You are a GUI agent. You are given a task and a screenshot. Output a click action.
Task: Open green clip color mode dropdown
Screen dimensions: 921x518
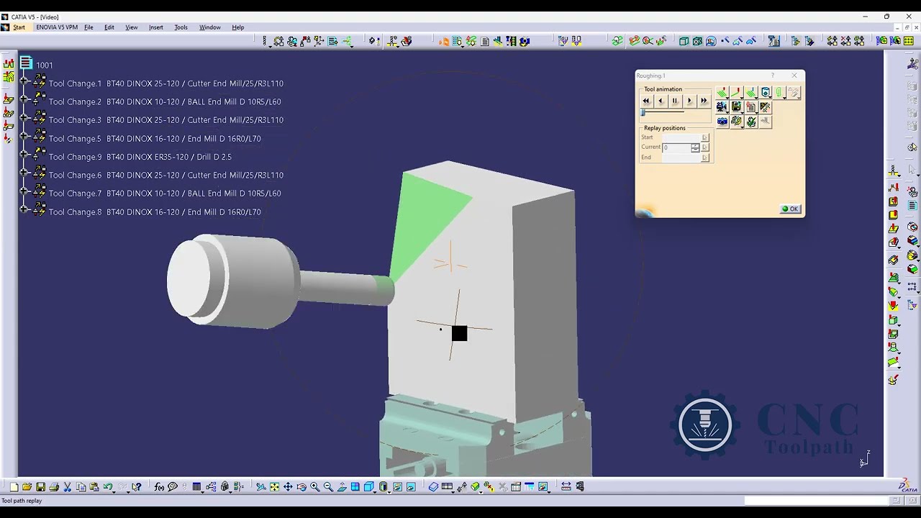[x=780, y=92]
